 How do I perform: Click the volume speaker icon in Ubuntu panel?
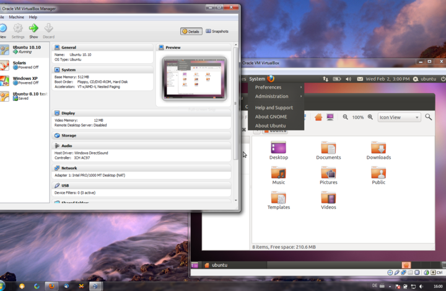point(348,79)
